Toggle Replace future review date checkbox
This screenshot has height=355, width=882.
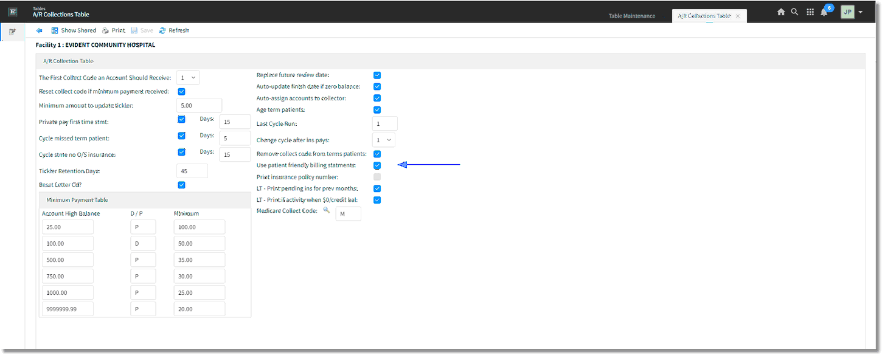tap(377, 75)
